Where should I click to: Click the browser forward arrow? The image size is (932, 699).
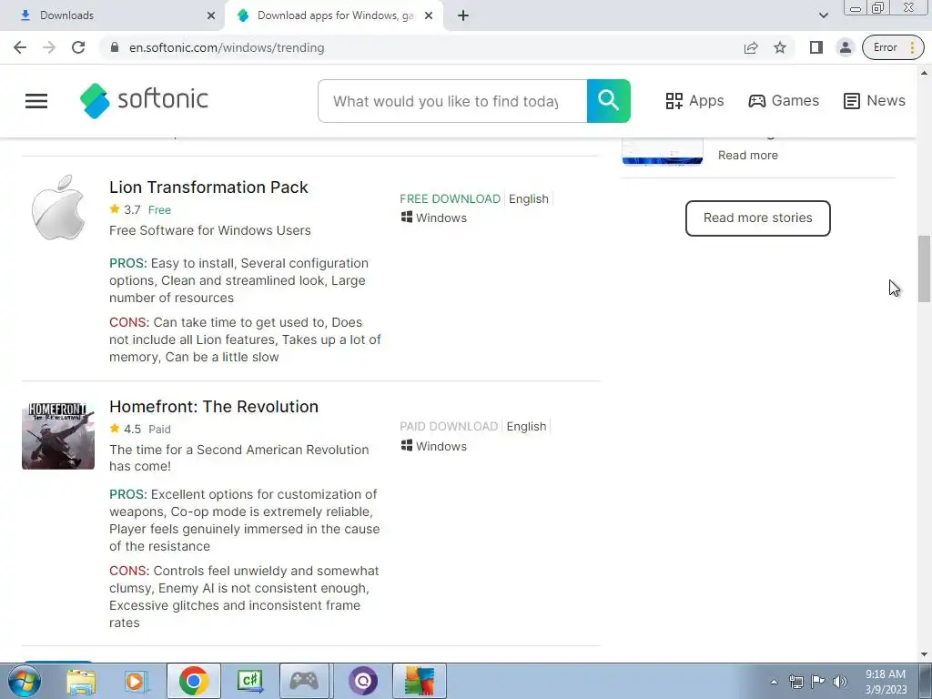pos(49,47)
